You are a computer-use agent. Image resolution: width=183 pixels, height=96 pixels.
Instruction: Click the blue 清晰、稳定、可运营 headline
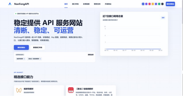click(x=44, y=30)
